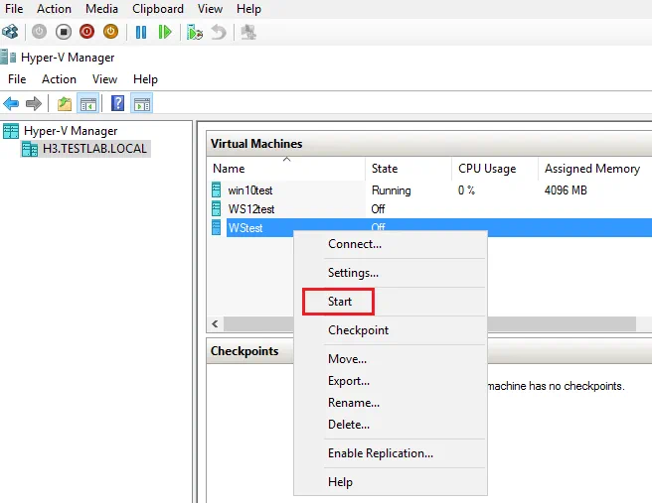Click the blue Back arrow in Hyper-V Manager
Screen dimensions: 652x503
(11, 103)
